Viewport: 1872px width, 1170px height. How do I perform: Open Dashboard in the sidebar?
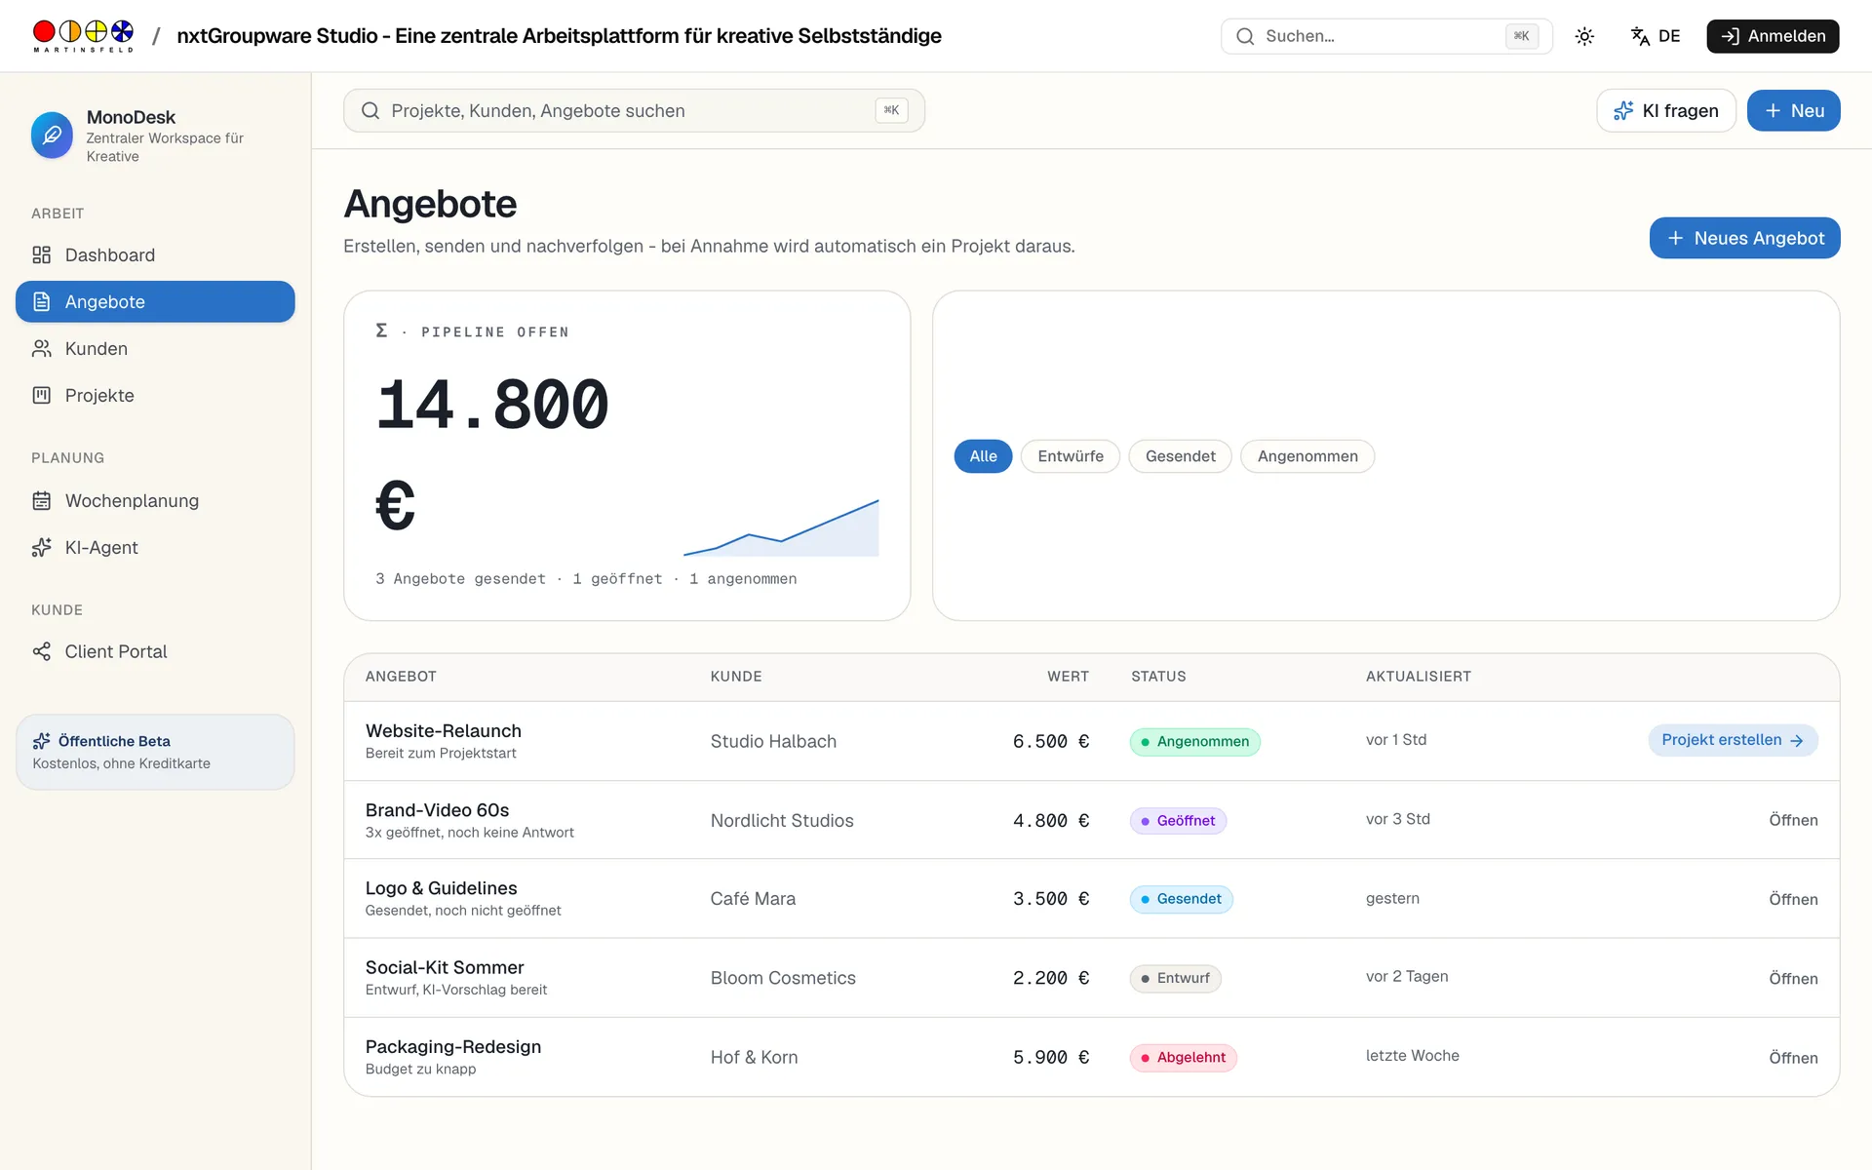pos(155,254)
